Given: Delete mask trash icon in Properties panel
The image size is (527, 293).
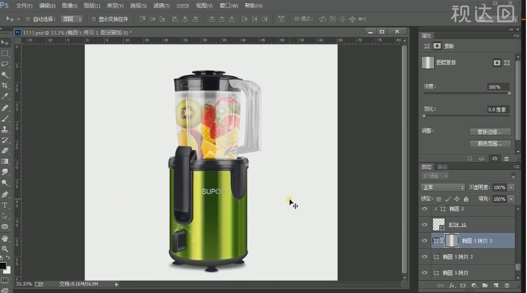Looking at the screenshot, I should [506, 159].
